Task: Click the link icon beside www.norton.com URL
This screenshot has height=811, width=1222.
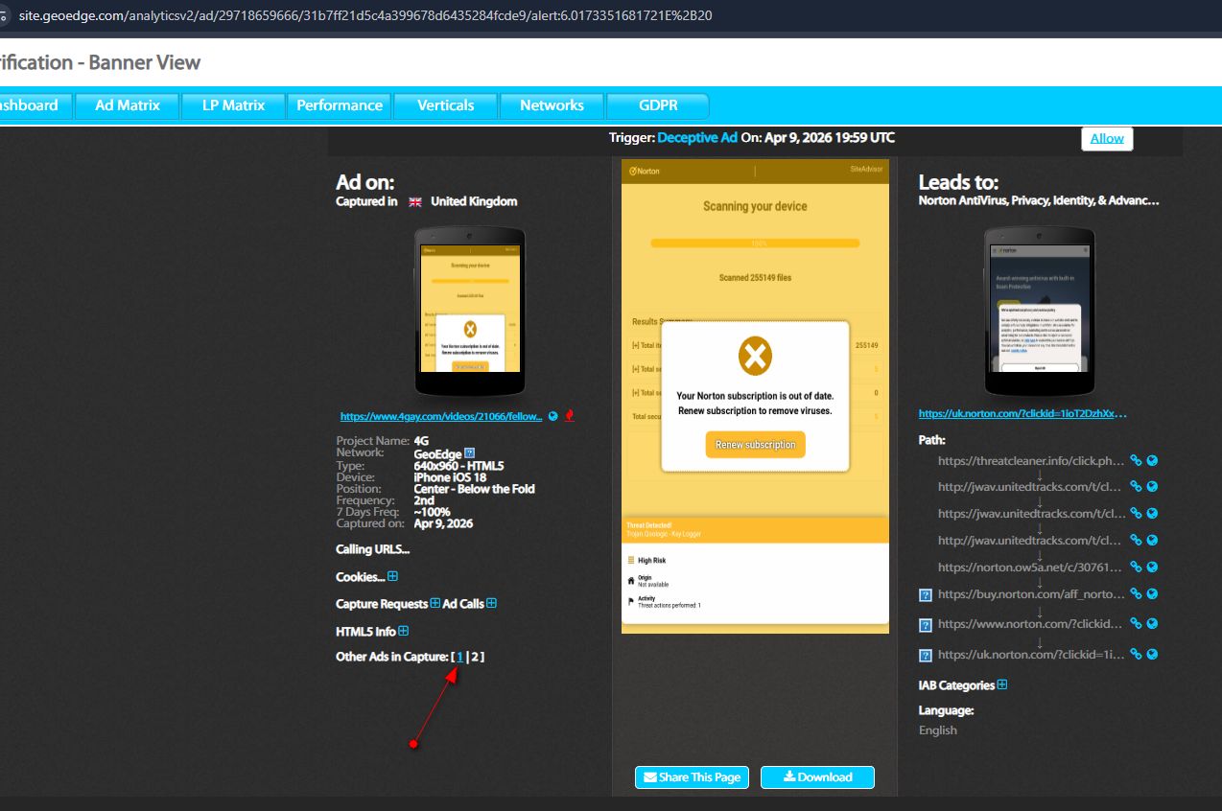Action: coord(1136,624)
